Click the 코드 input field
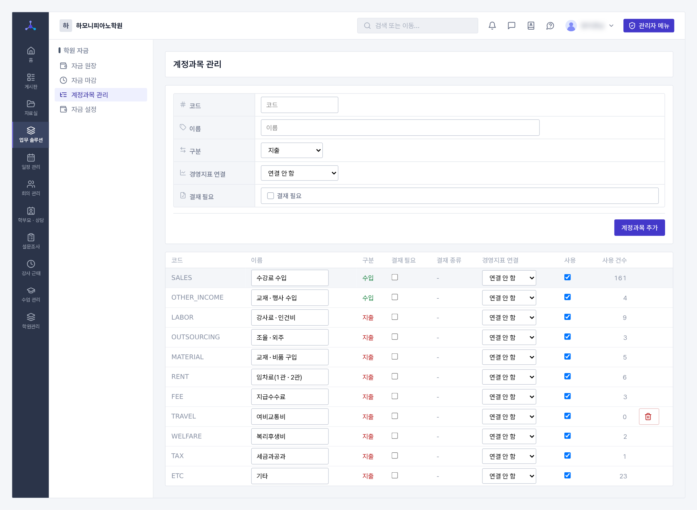This screenshot has height=510, width=697. point(299,105)
